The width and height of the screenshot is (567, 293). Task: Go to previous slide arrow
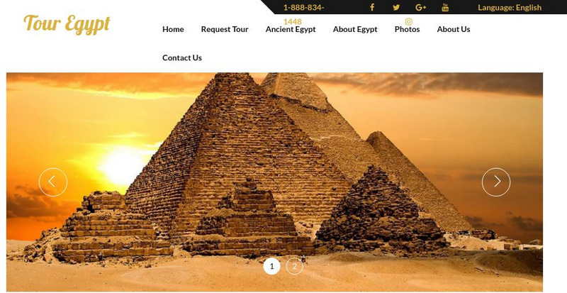[53, 182]
